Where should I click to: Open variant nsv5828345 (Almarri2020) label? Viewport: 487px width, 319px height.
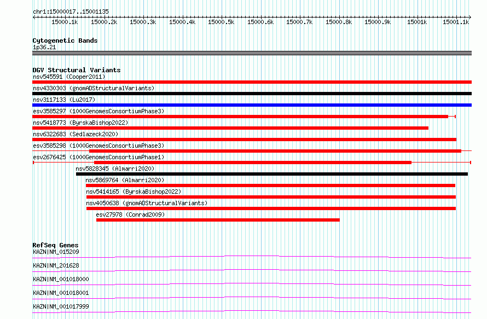tap(115, 169)
